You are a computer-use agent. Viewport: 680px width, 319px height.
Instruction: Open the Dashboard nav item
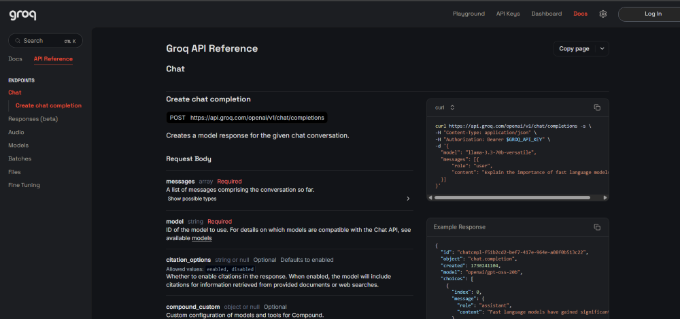547,14
